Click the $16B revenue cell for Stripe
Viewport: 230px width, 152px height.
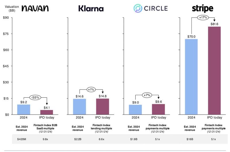tap(190, 139)
